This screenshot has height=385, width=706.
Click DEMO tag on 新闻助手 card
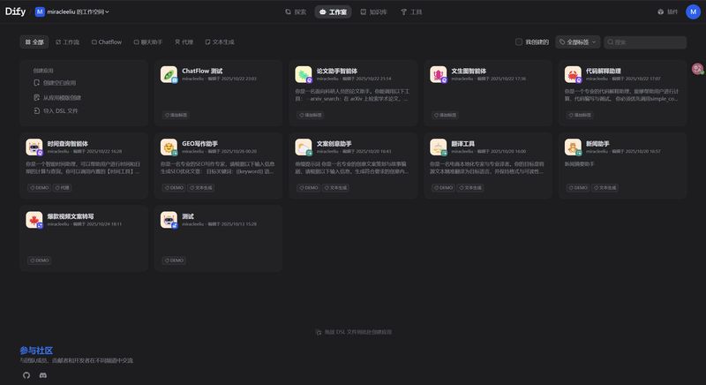click(578, 188)
